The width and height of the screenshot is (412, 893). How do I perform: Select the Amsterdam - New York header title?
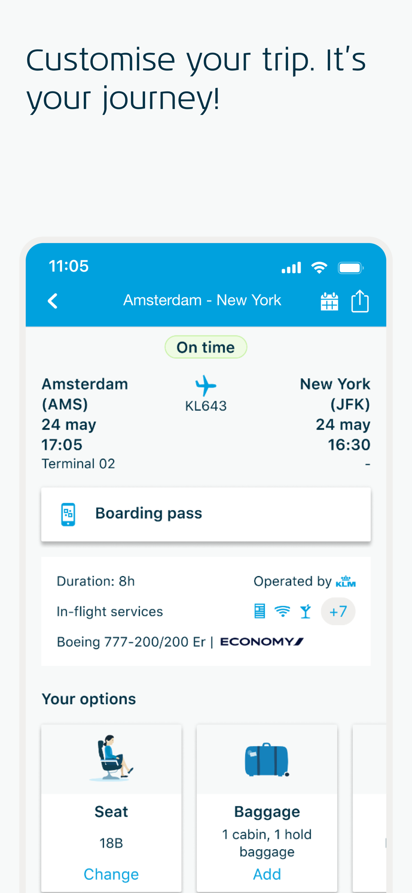pyautogui.click(x=202, y=300)
